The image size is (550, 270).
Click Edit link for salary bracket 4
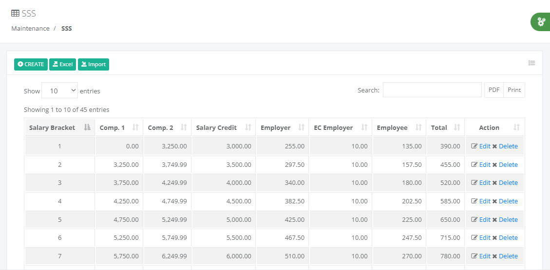point(485,201)
